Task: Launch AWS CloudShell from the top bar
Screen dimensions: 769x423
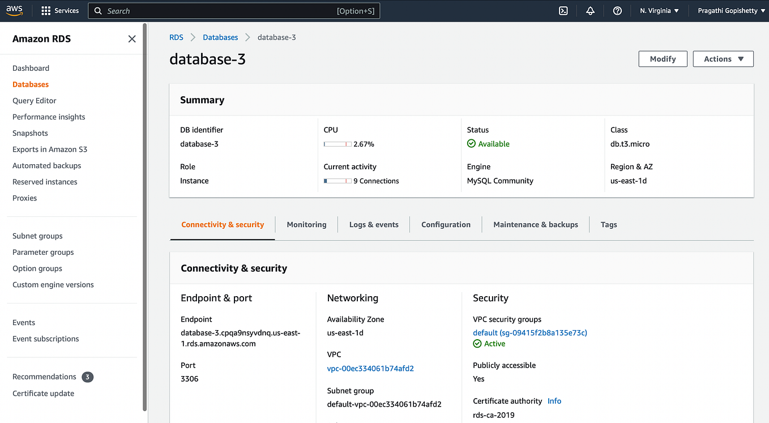Action: pos(563,10)
